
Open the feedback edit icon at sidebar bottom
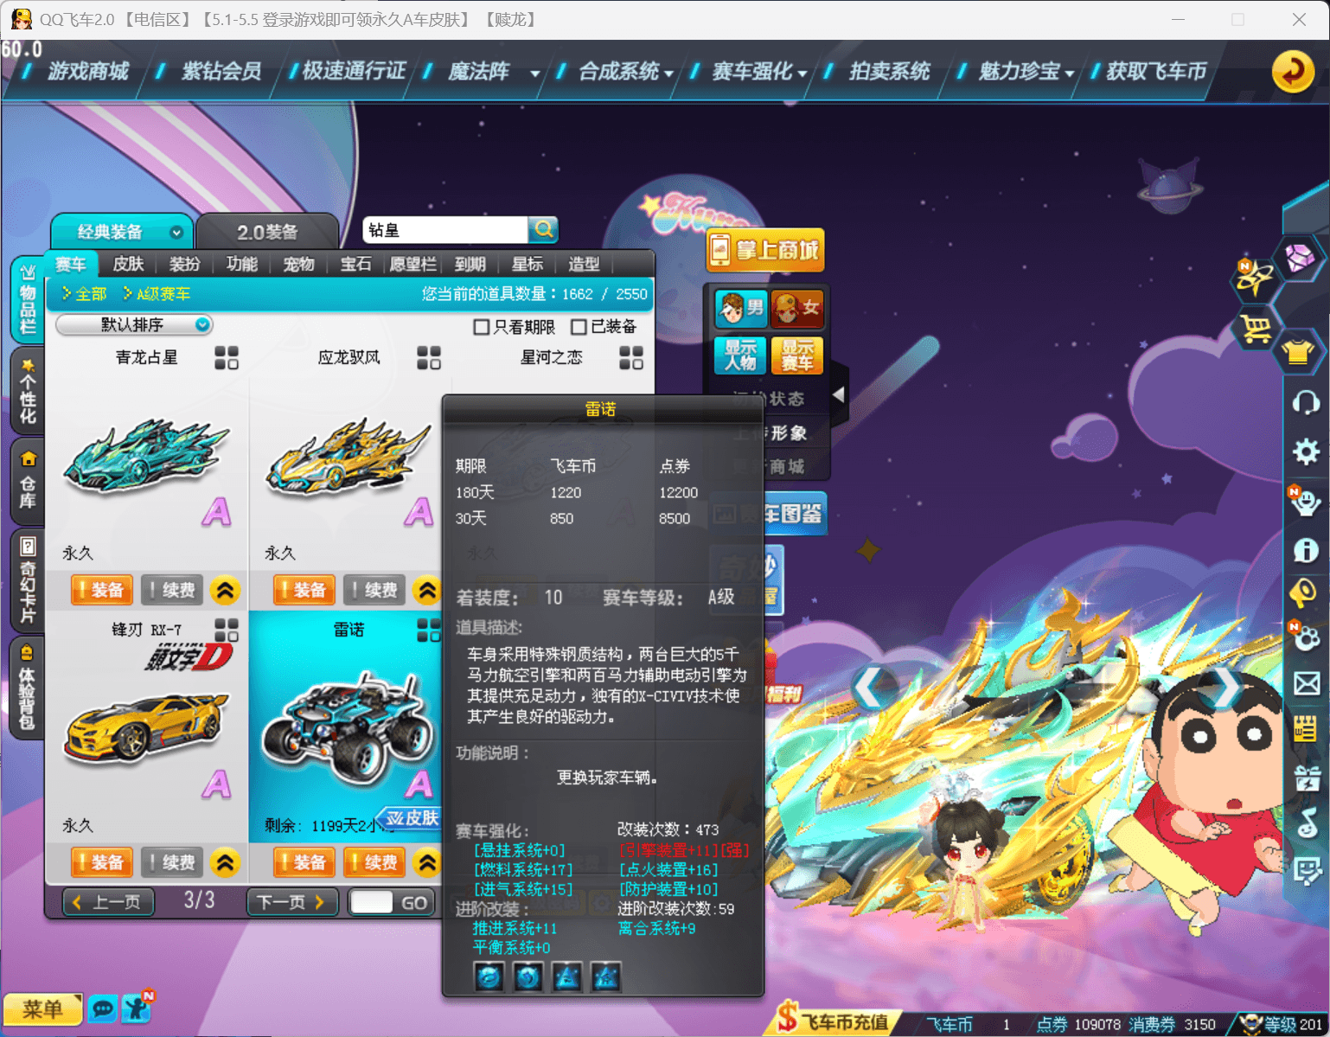tap(1306, 871)
